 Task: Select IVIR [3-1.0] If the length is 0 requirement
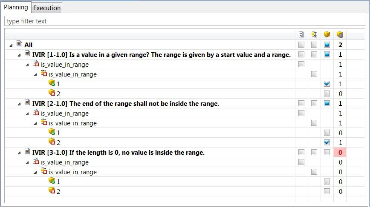(118, 153)
